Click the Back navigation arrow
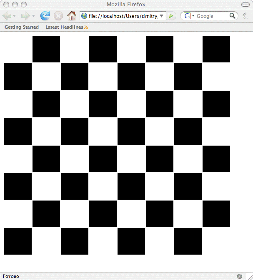This screenshot has height=280, width=253. click(x=7, y=16)
